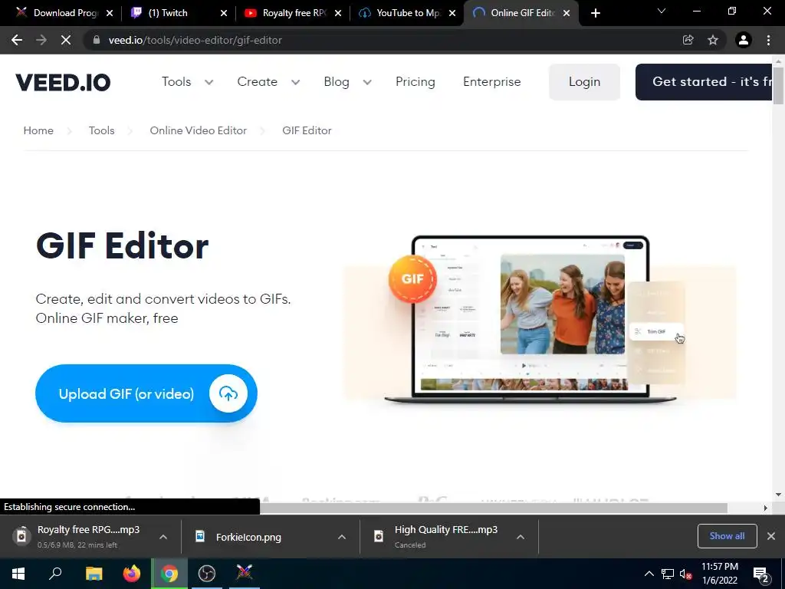Open options for canceled High Quality mp3

click(521, 537)
